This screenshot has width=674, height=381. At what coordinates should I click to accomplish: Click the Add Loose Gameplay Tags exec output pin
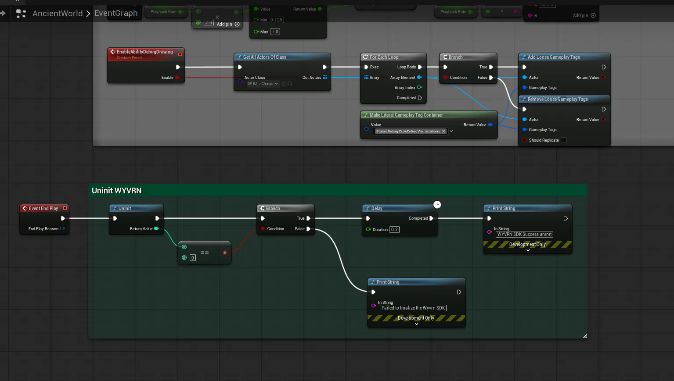(x=604, y=67)
